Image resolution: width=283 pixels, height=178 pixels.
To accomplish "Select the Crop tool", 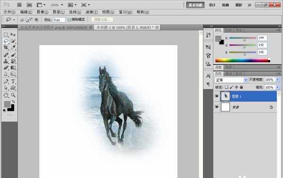I will (6, 47).
